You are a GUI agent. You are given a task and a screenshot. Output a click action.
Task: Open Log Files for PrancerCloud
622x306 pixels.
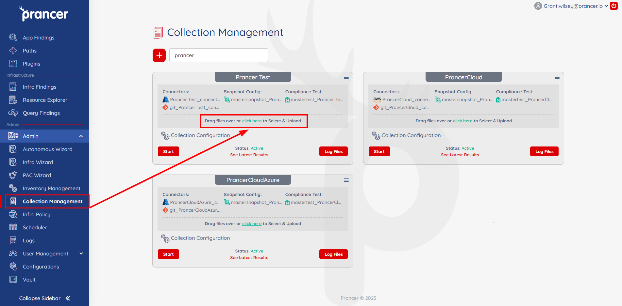point(544,151)
